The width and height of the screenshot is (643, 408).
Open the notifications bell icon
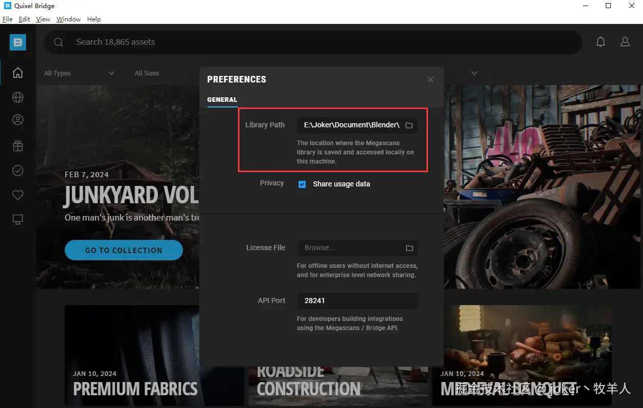[601, 42]
